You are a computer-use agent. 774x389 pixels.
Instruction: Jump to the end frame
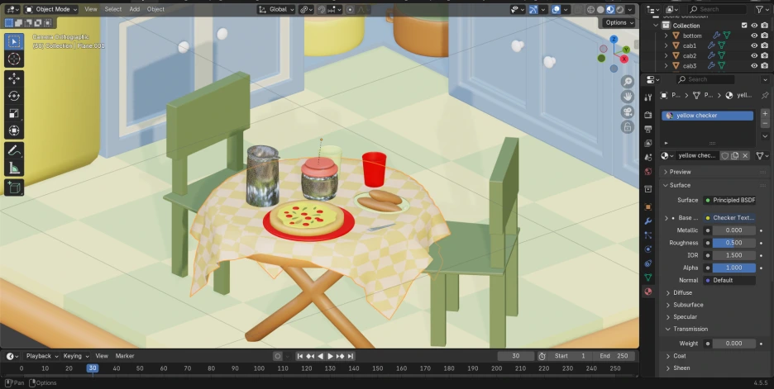tap(351, 356)
